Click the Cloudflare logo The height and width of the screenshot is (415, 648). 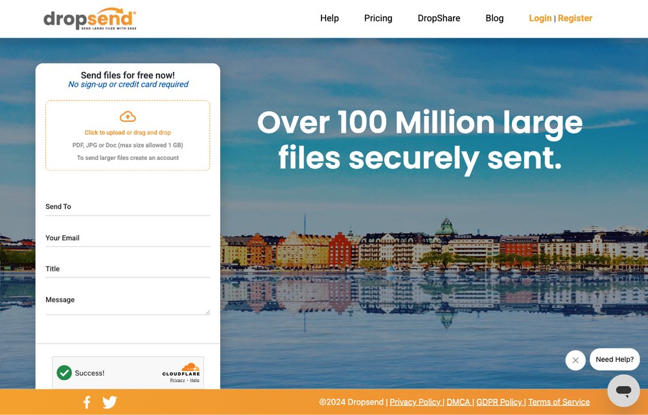[181, 370]
